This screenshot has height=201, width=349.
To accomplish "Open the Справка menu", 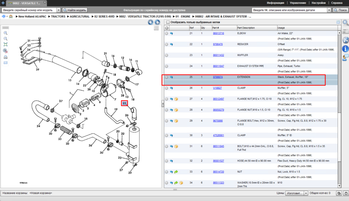I will [x=336, y=3].
